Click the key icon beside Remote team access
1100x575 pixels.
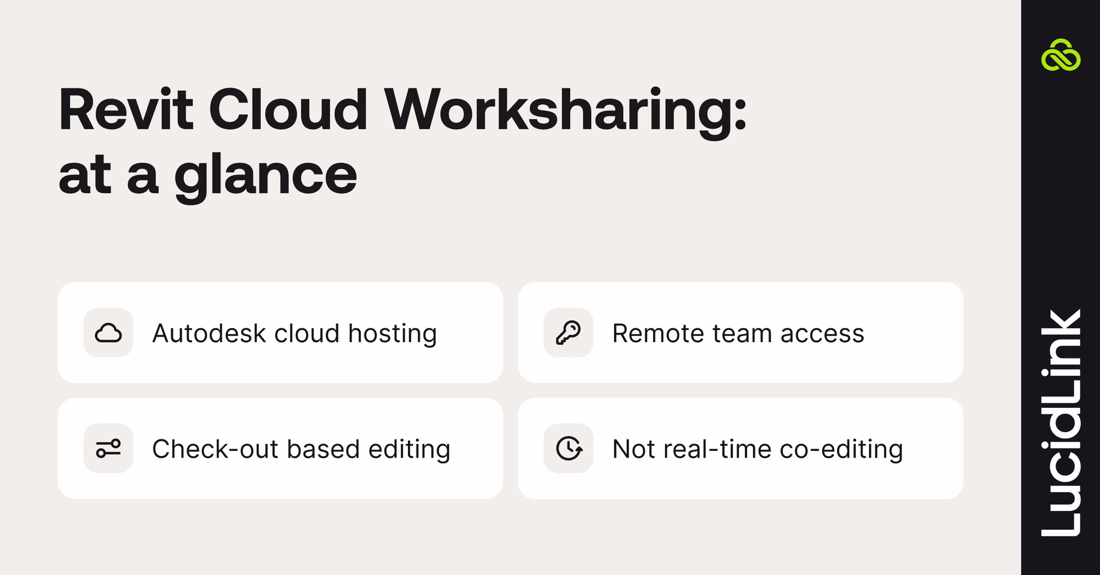[568, 332]
